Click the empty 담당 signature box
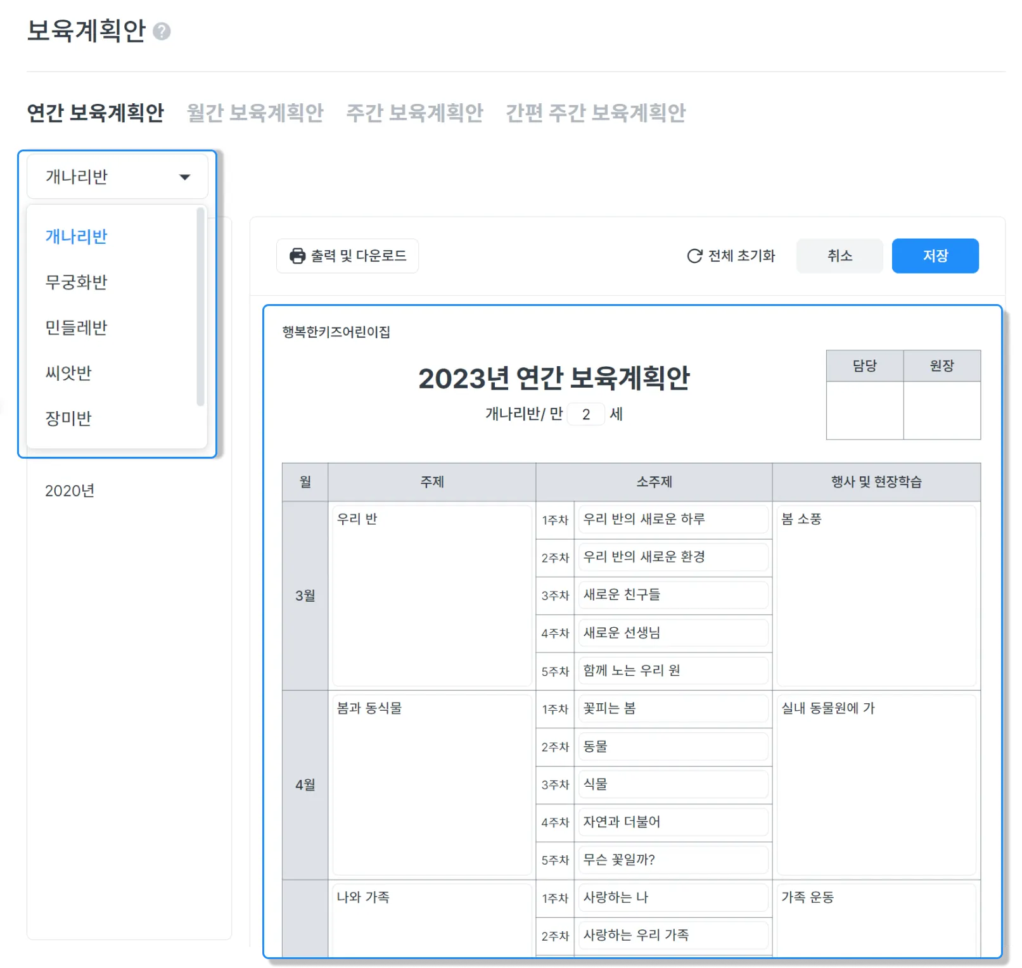 [x=865, y=411]
